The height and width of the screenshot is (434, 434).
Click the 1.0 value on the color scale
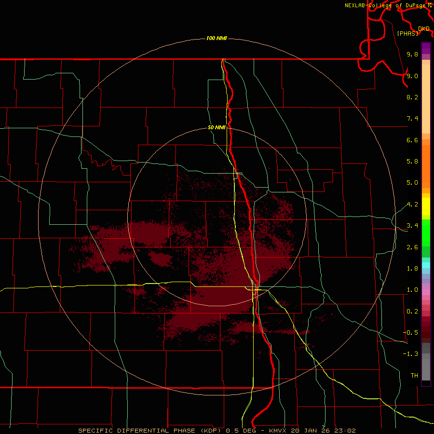pyautogui.click(x=412, y=290)
